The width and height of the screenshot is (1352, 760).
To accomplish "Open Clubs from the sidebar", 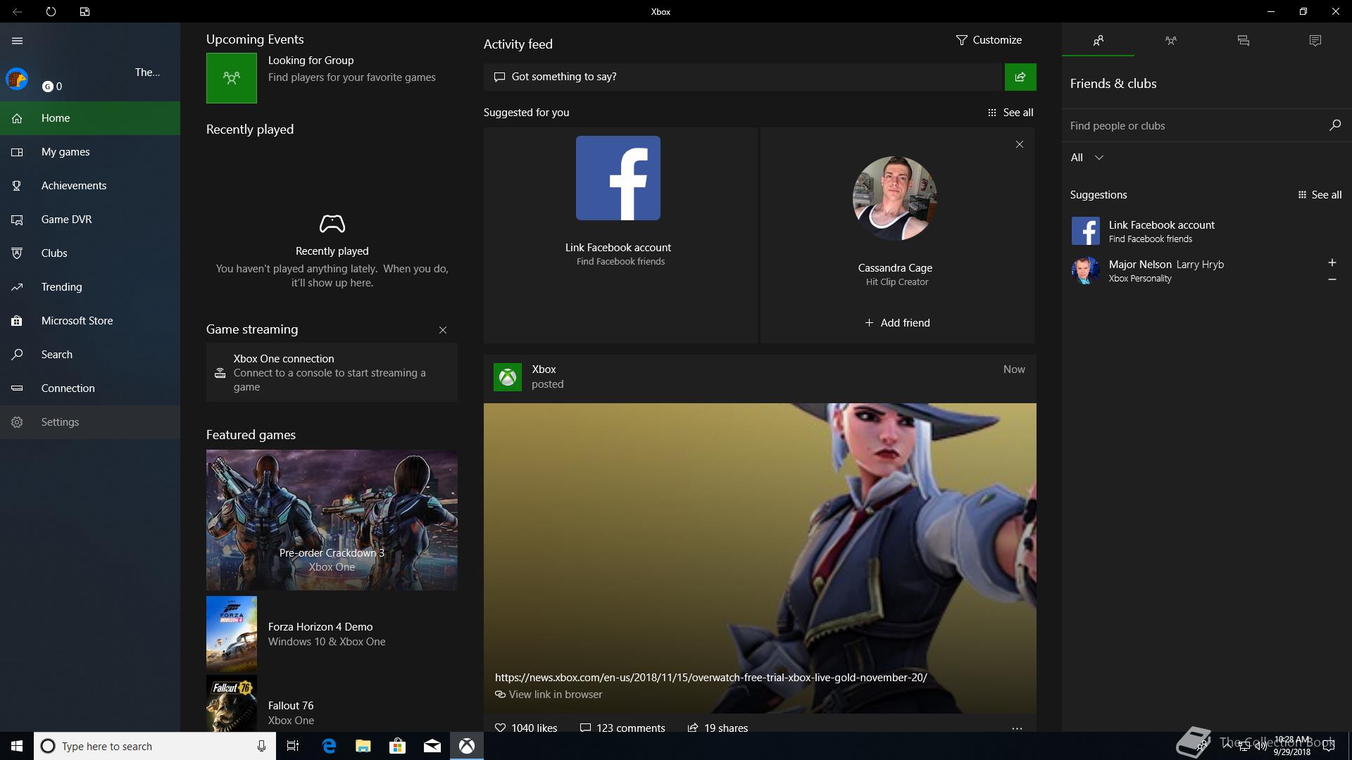I will (90, 253).
